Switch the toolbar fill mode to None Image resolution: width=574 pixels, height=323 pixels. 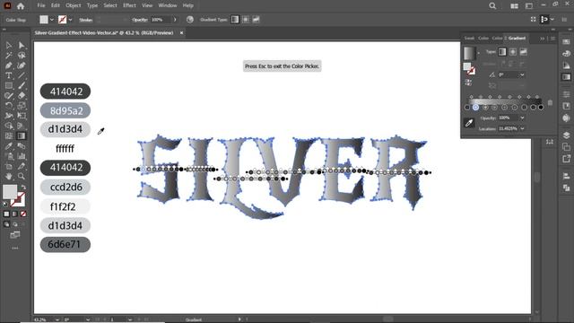click(x=23, y=214)
